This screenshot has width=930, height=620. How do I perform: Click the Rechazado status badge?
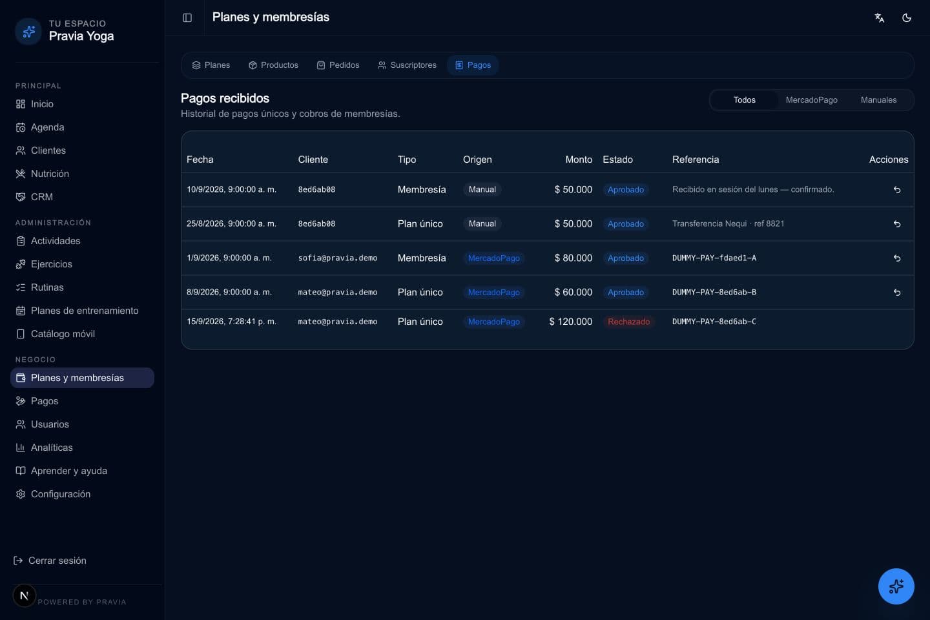click(x=628, y=322)
